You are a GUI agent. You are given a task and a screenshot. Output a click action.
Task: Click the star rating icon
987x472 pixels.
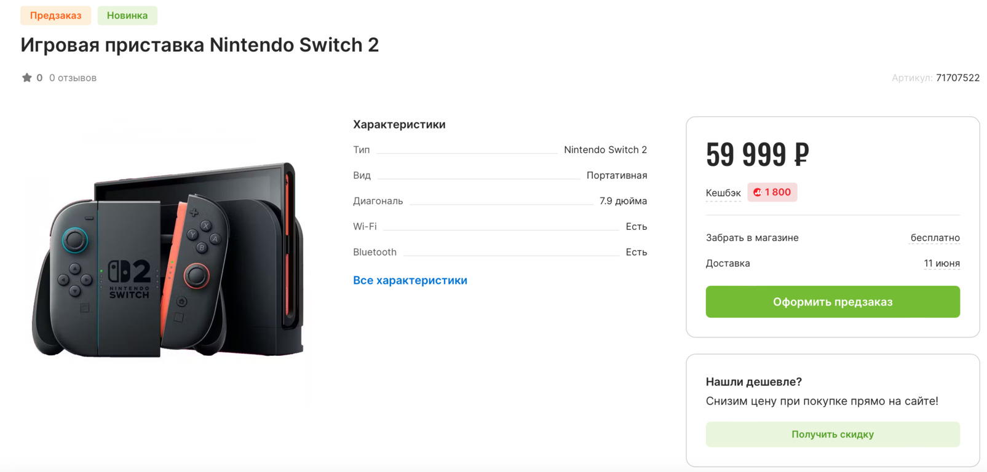(x=26, y=78)
